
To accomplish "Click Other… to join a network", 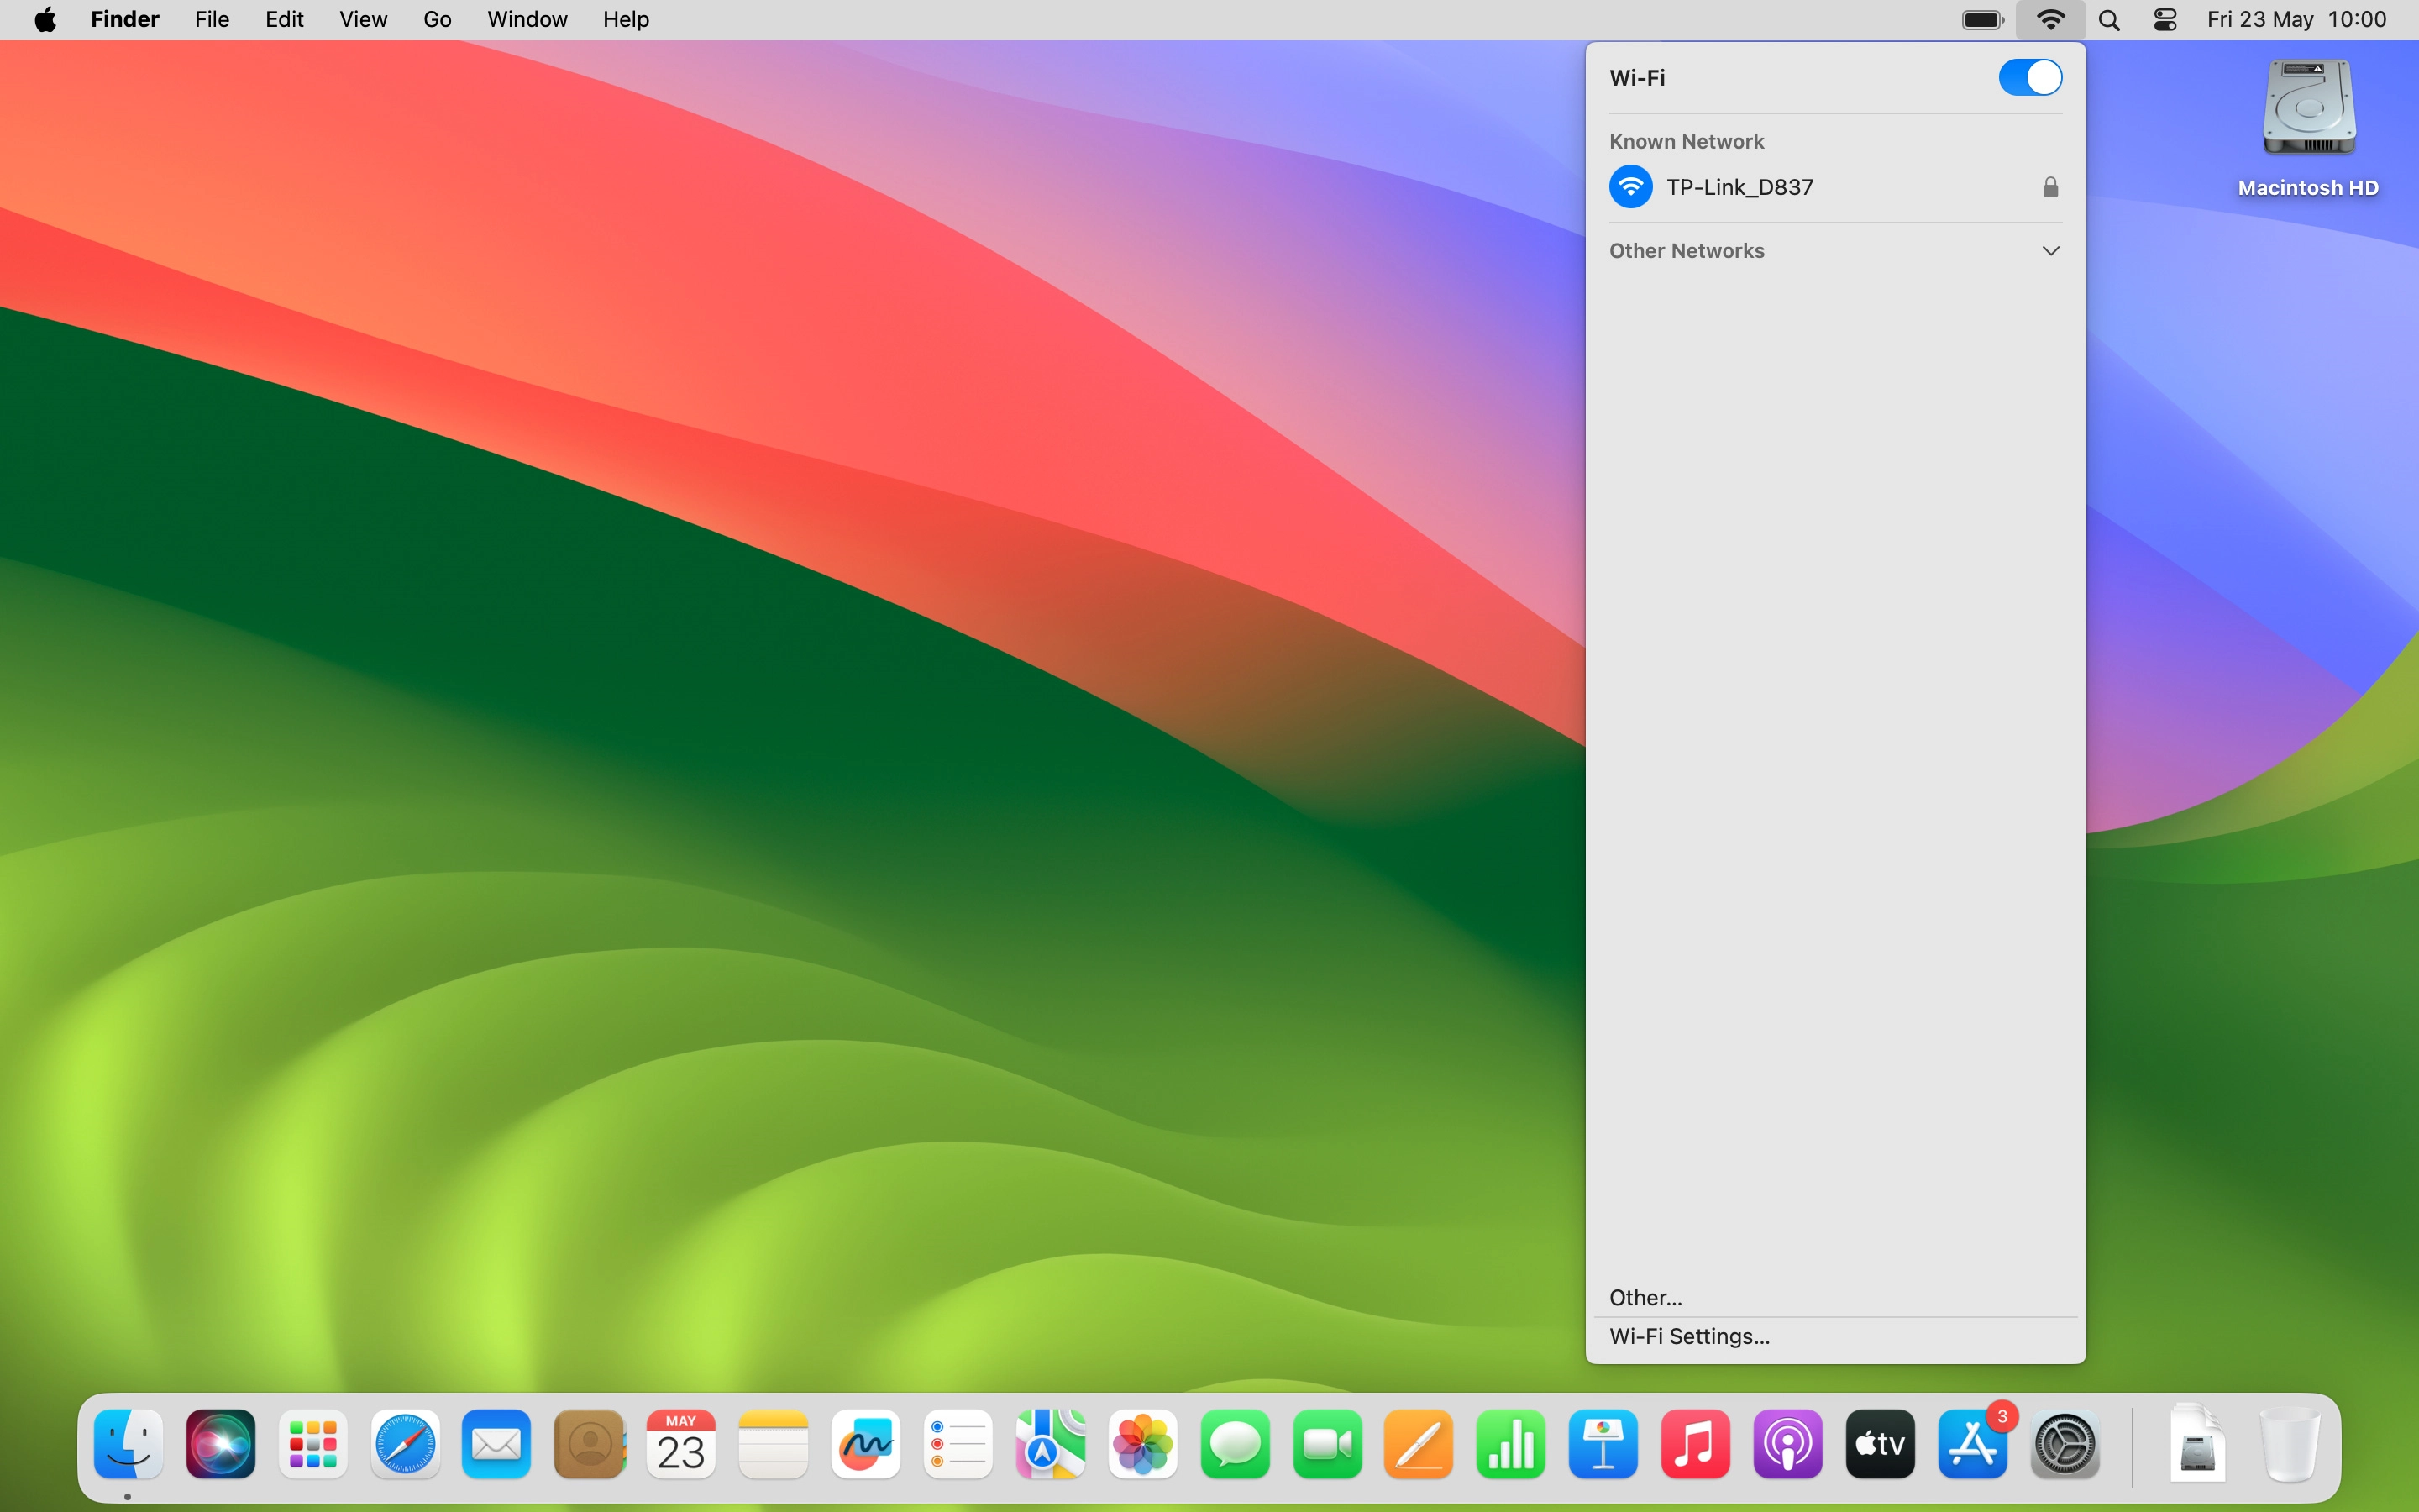I will (1645, 1297).
